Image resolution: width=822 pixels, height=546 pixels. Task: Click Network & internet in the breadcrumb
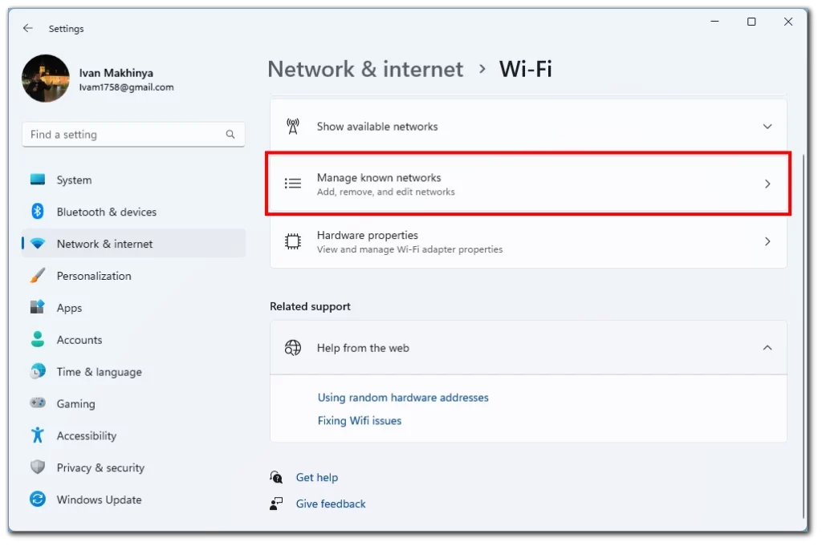coord(365,69)
